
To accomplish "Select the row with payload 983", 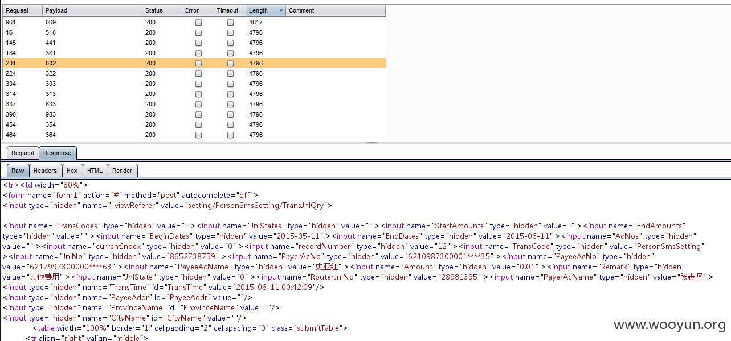I will coord(194,114).
